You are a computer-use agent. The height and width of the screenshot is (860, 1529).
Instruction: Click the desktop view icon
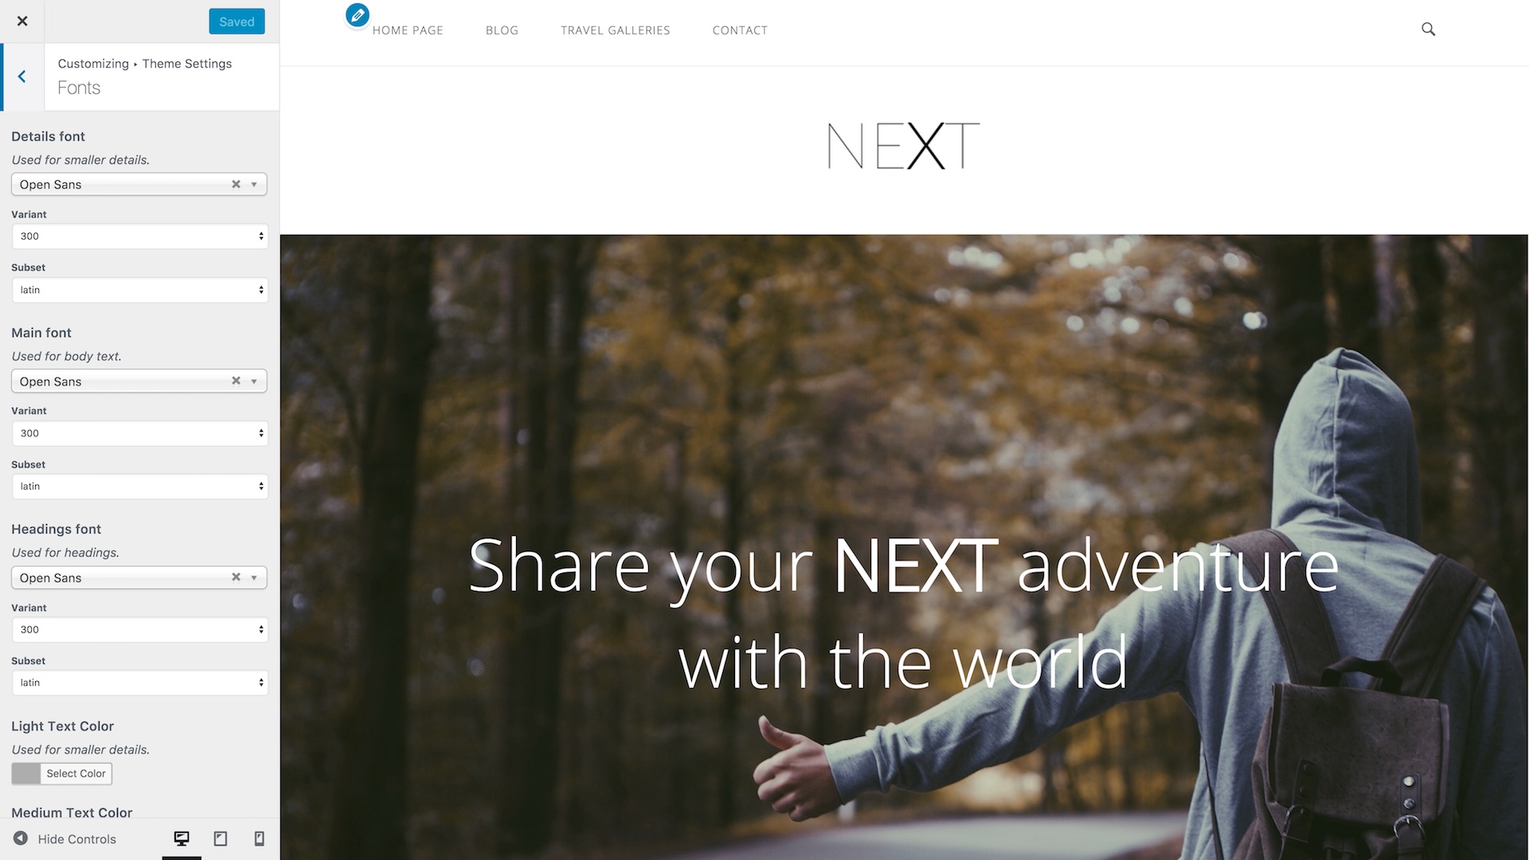point(181,838)
